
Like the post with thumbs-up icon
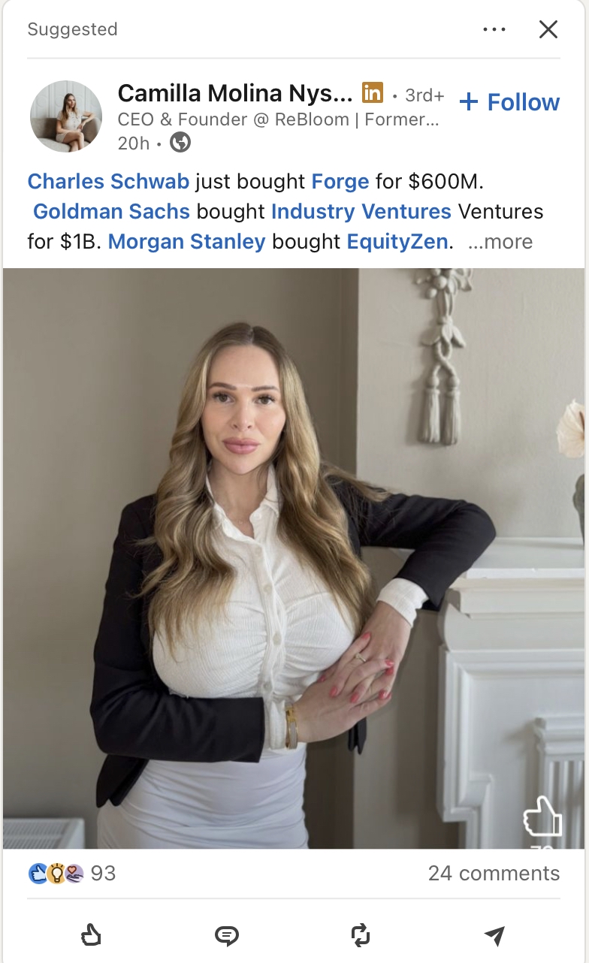(x=91, y=935)
